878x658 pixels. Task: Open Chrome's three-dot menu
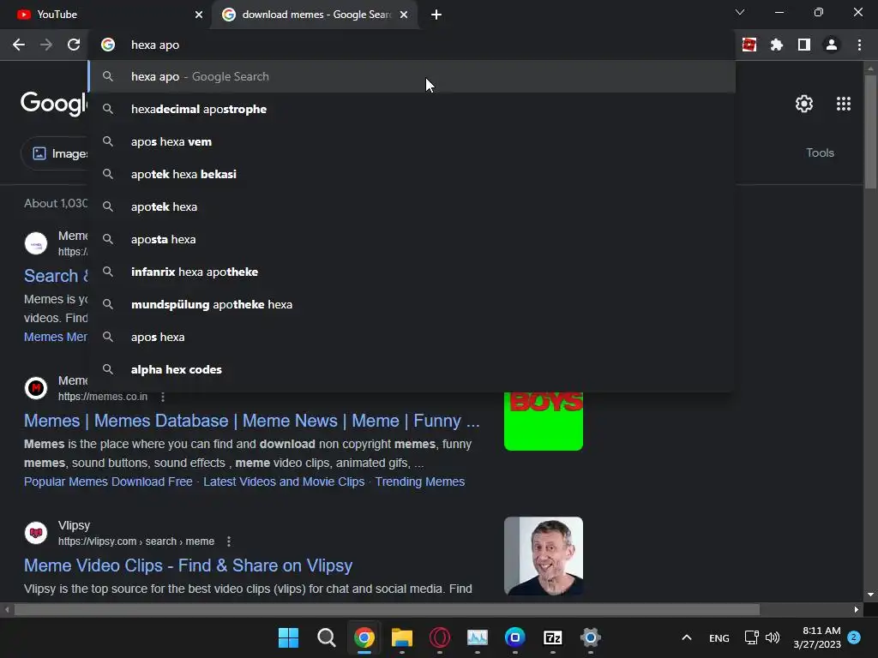(x=859, y=45)
